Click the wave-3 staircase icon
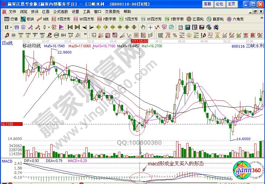 [31, 27]
